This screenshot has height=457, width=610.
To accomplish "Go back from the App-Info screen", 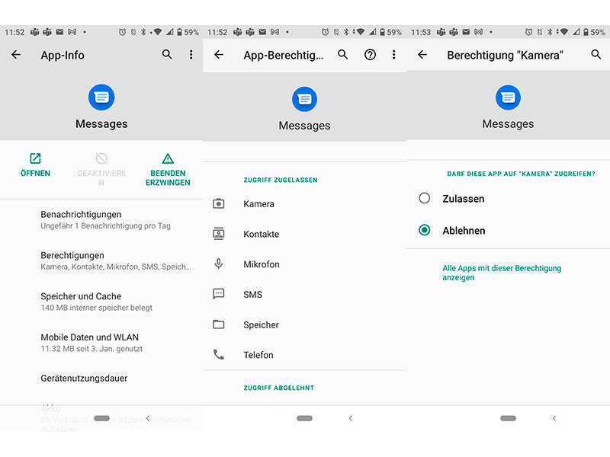I will coord(16,55).
